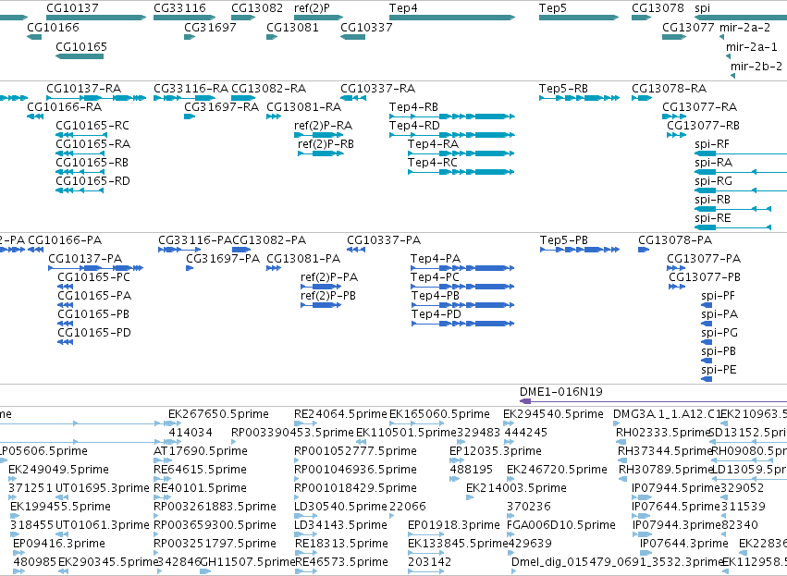This screenshot has height=576, width=787.
Task: Open the CG33116 gene label
Action: coord(179,8)
